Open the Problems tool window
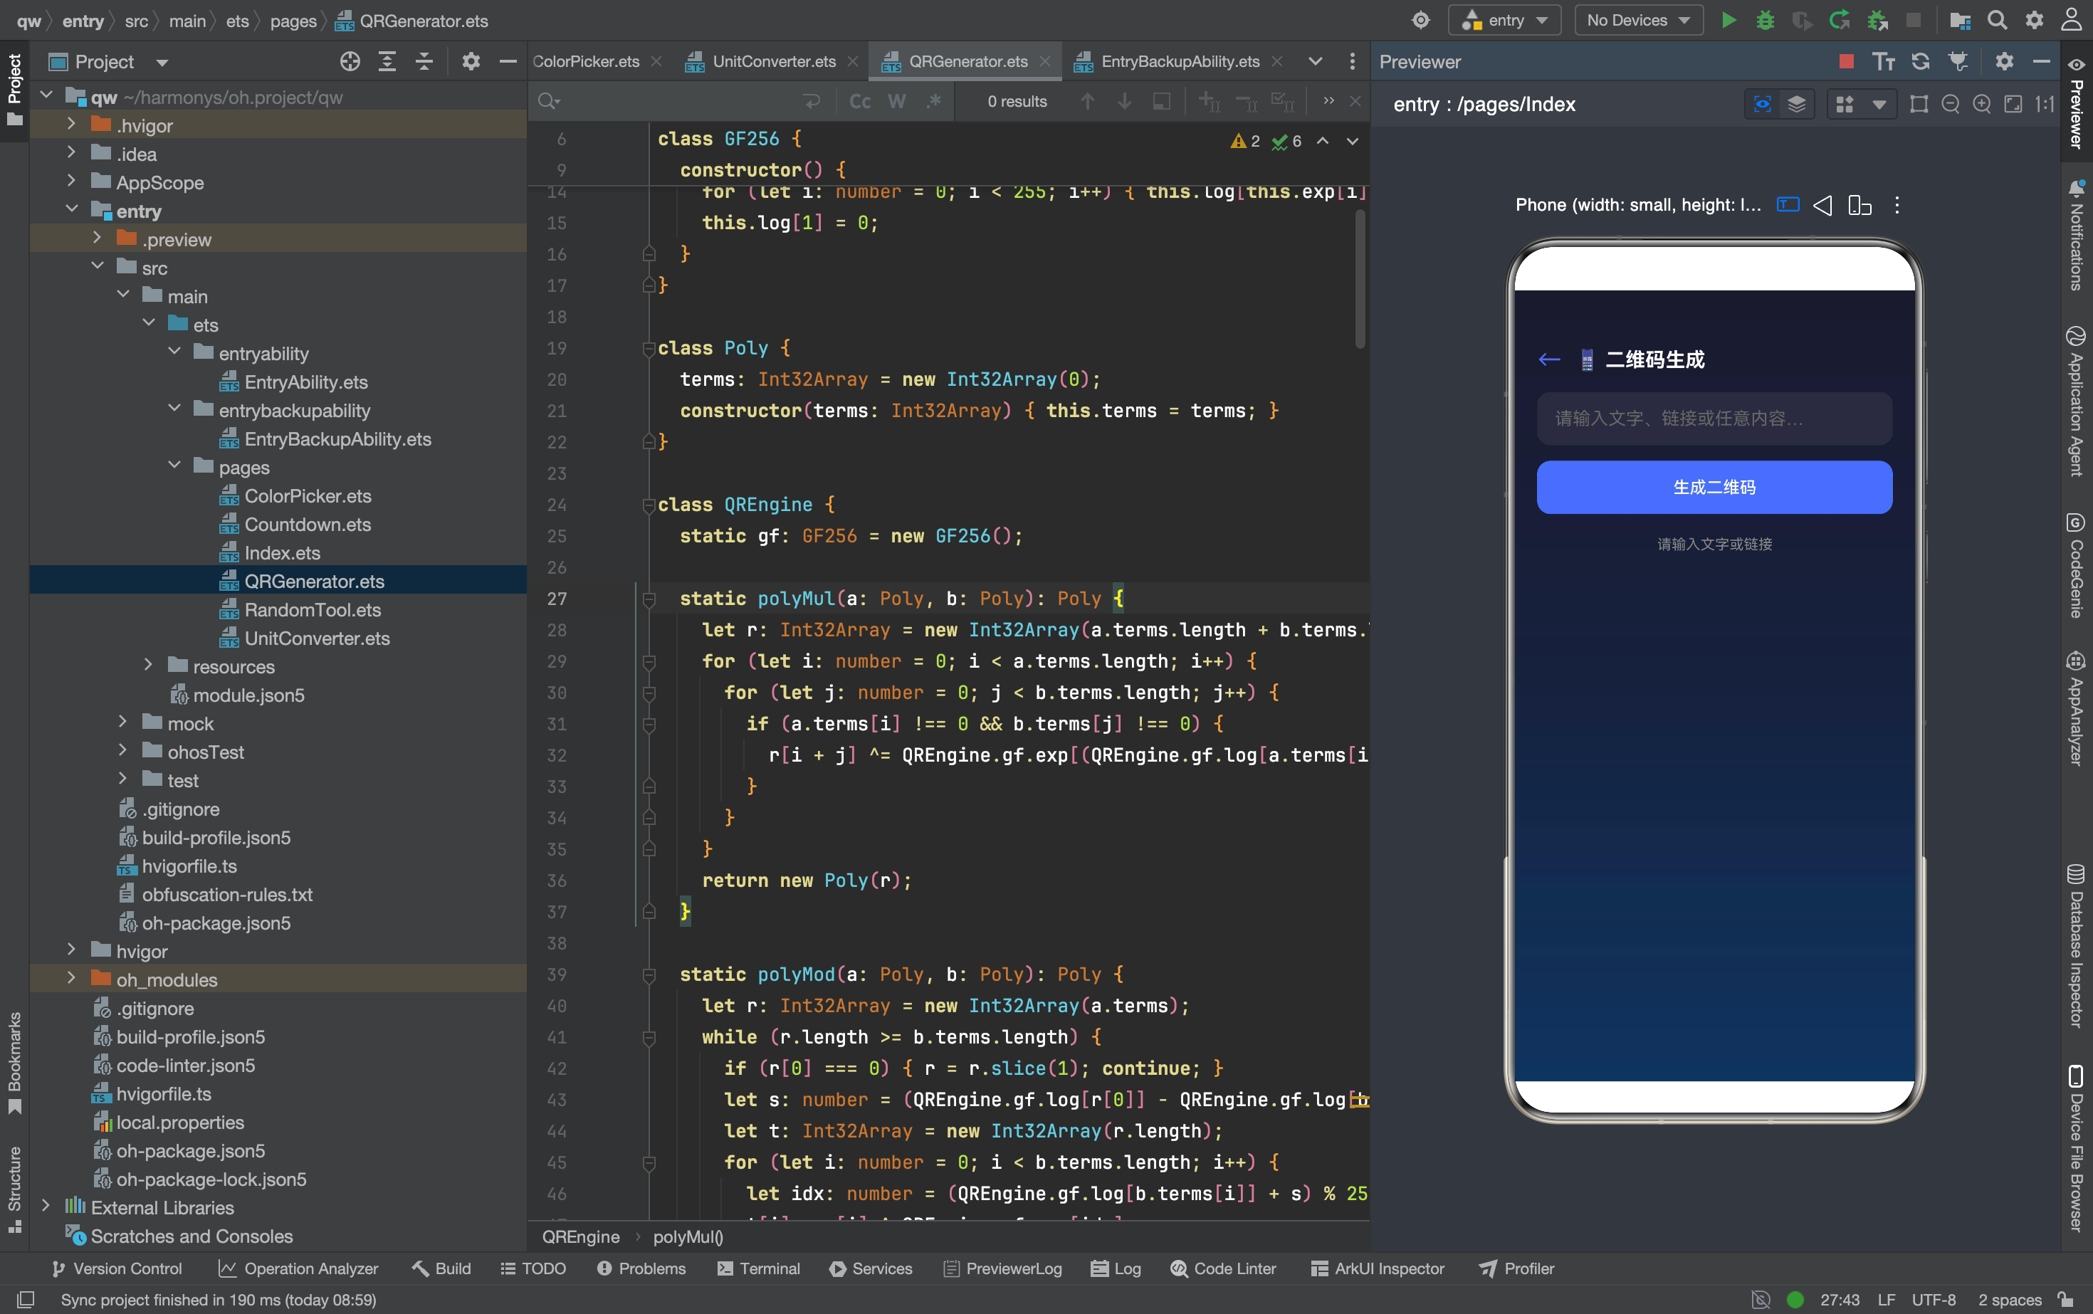The width and height of the screenshot is (2093, 1314). click(x=641, y=1268)
